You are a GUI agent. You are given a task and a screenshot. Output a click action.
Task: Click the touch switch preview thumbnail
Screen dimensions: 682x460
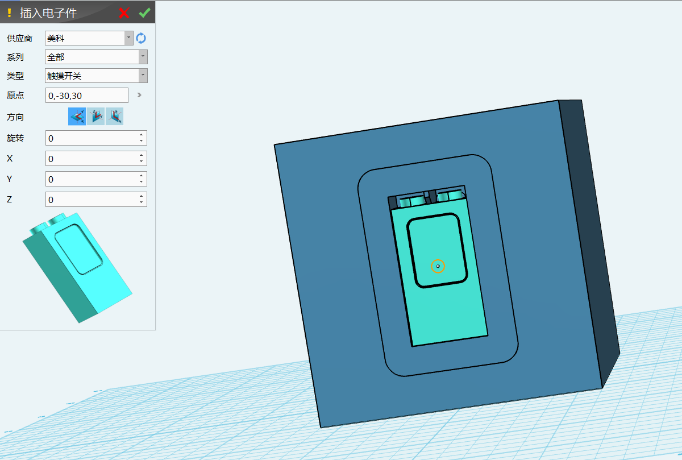click(77, 269)
